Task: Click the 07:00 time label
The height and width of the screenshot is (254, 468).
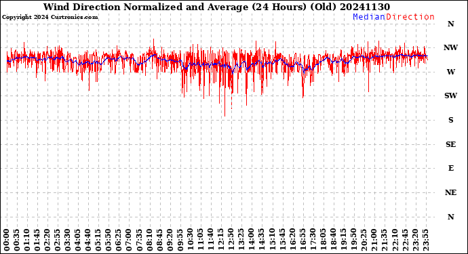Action: click(x=129, y=240)
